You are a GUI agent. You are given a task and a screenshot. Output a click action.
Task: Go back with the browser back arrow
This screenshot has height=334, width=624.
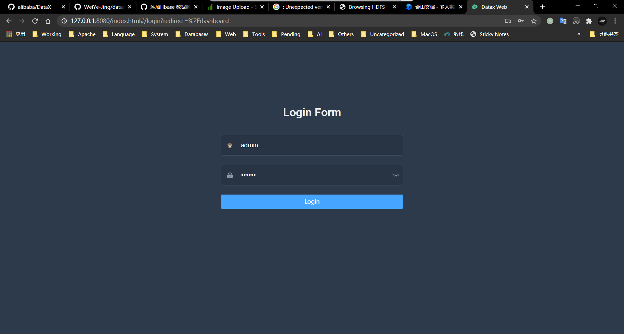pyautogui.click(x=9, y=21)
